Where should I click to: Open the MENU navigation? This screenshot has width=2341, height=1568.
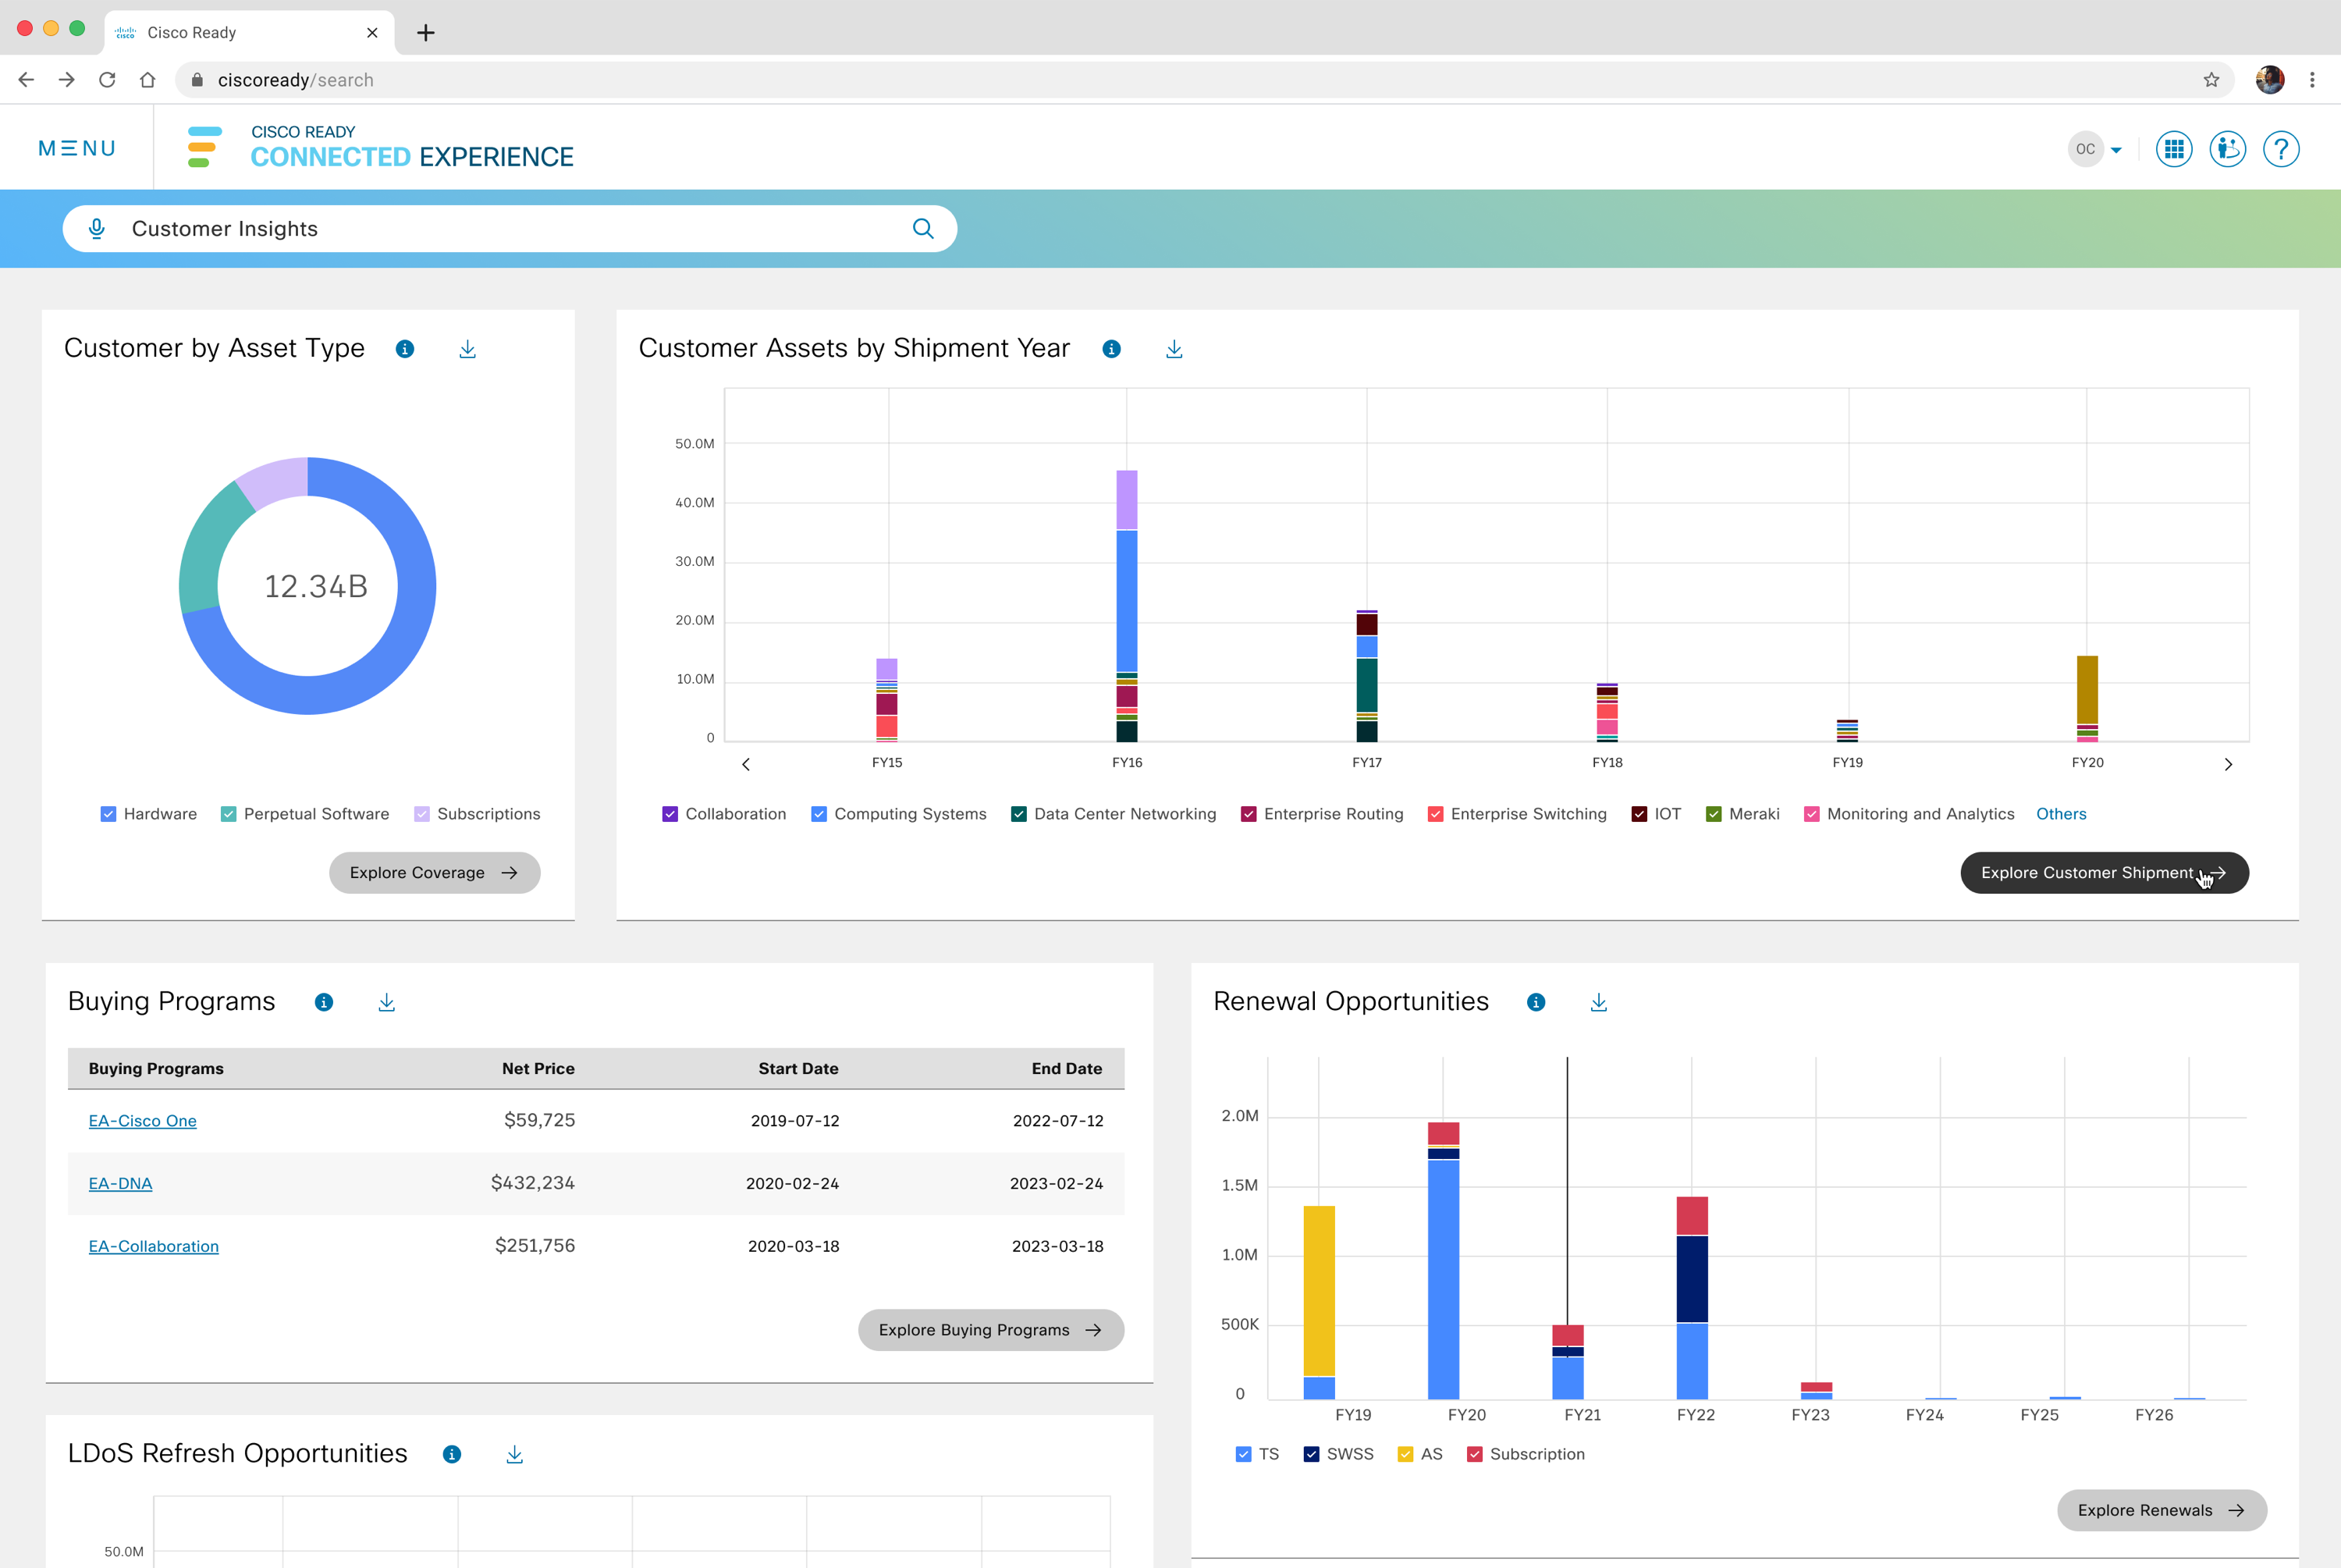pyautogui.click(x=77, y=148)
